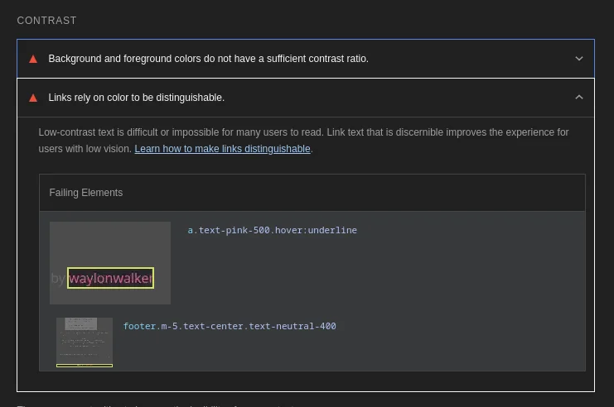Viewport: 614px width, 407px height.
Task: Expand the insufficient contrast ratio audit chevron
Action: (578, 59)
